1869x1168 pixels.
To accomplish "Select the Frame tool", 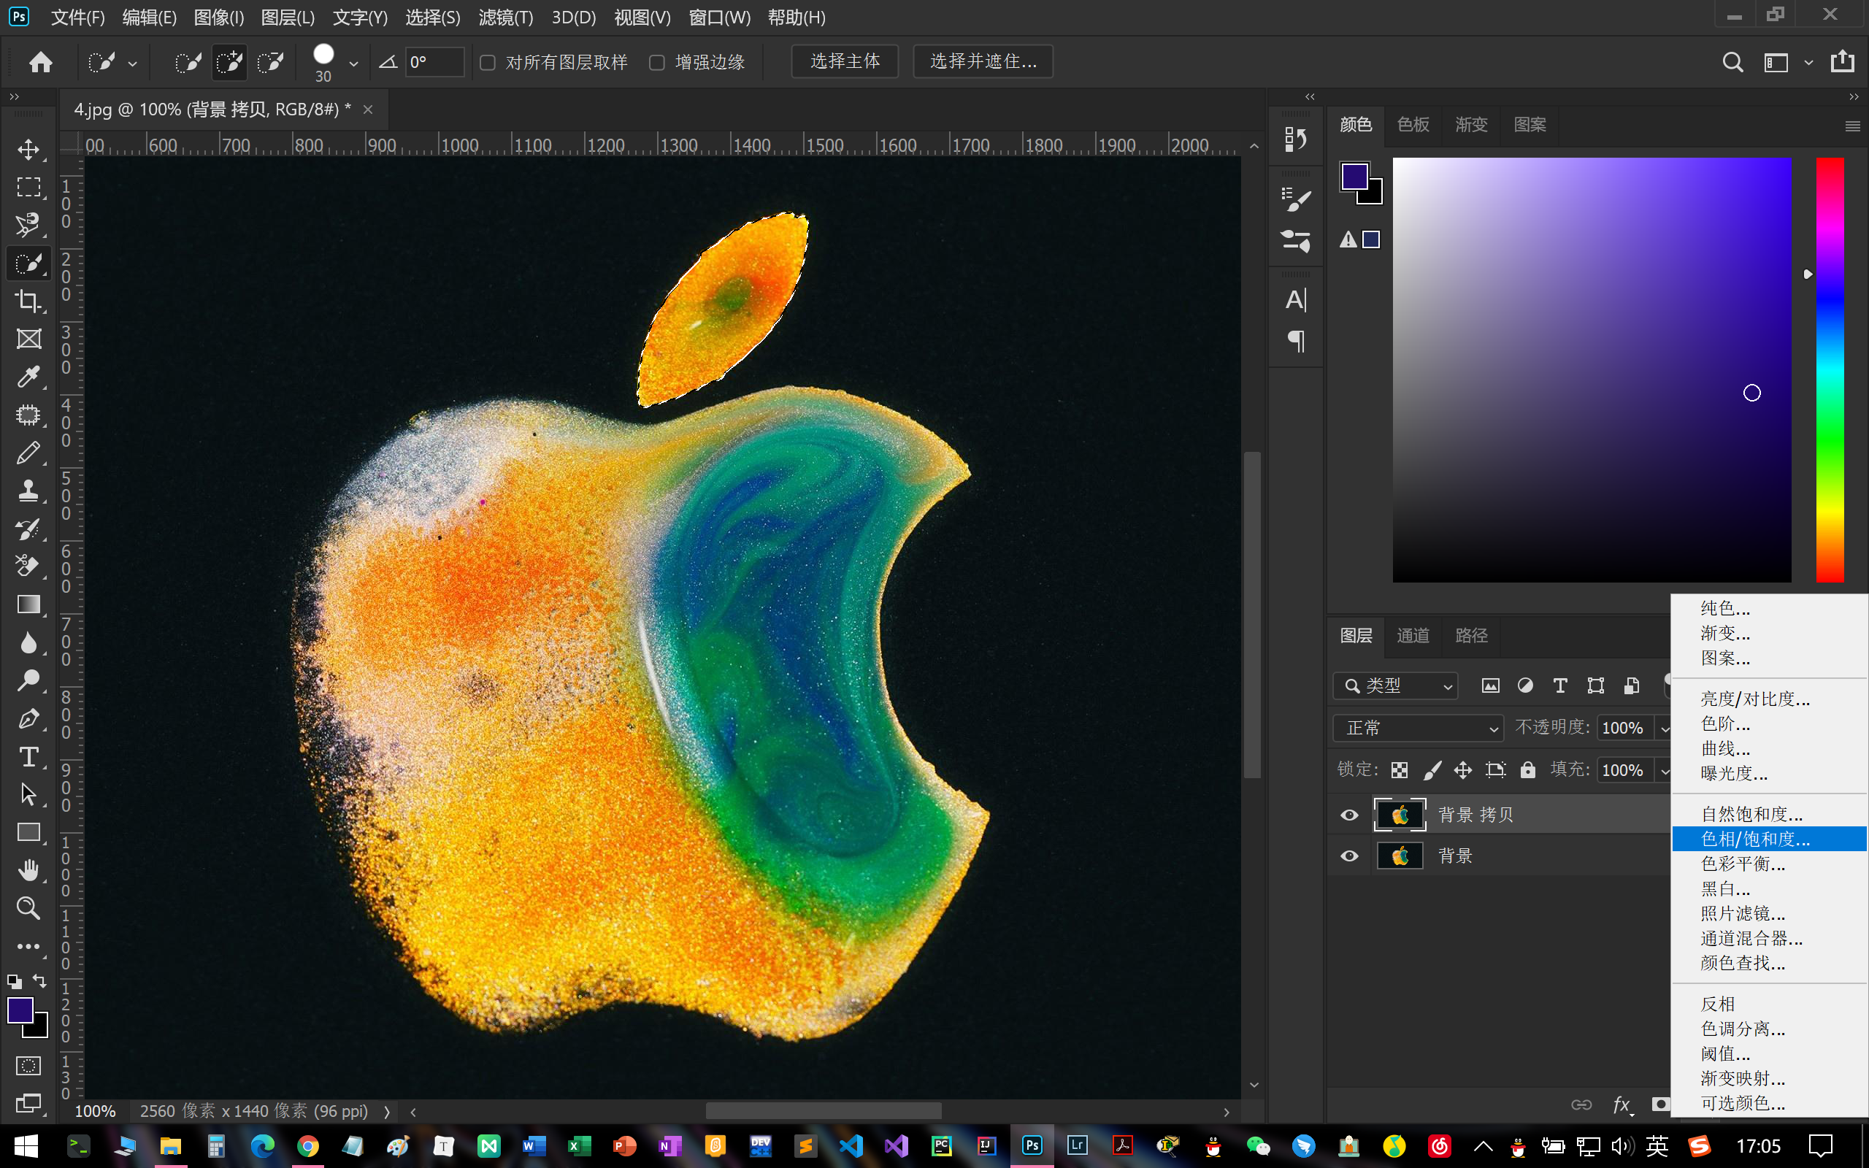I will click(x=28, y=338).
